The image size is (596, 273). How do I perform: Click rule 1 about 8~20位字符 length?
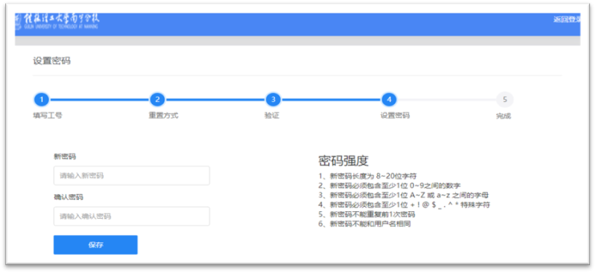[368, 176]
